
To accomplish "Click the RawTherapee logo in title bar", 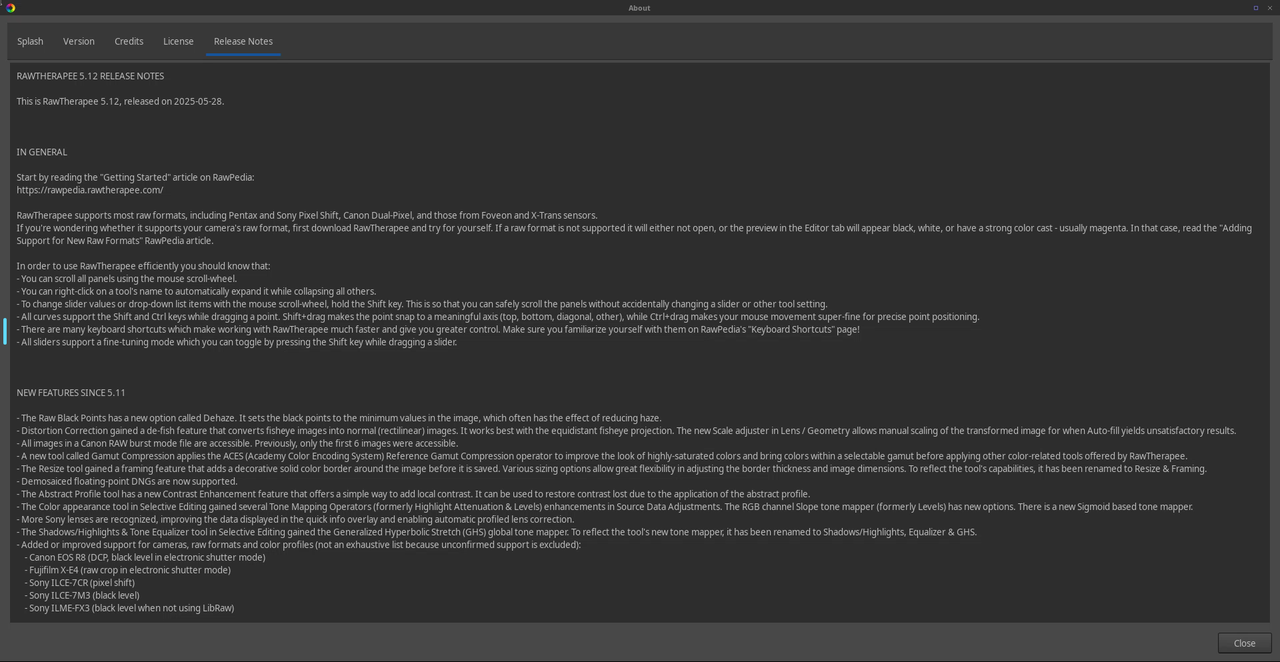I will pyautogui.click(x=11, y=8).
